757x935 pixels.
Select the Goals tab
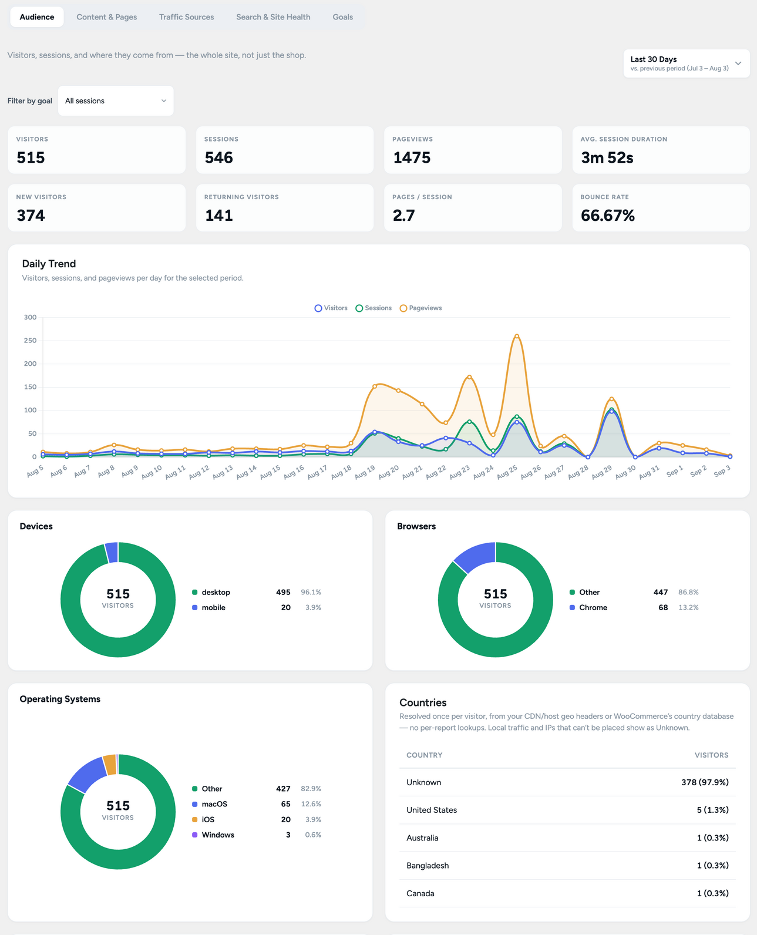pyautogui.click(x=343, y=17)
